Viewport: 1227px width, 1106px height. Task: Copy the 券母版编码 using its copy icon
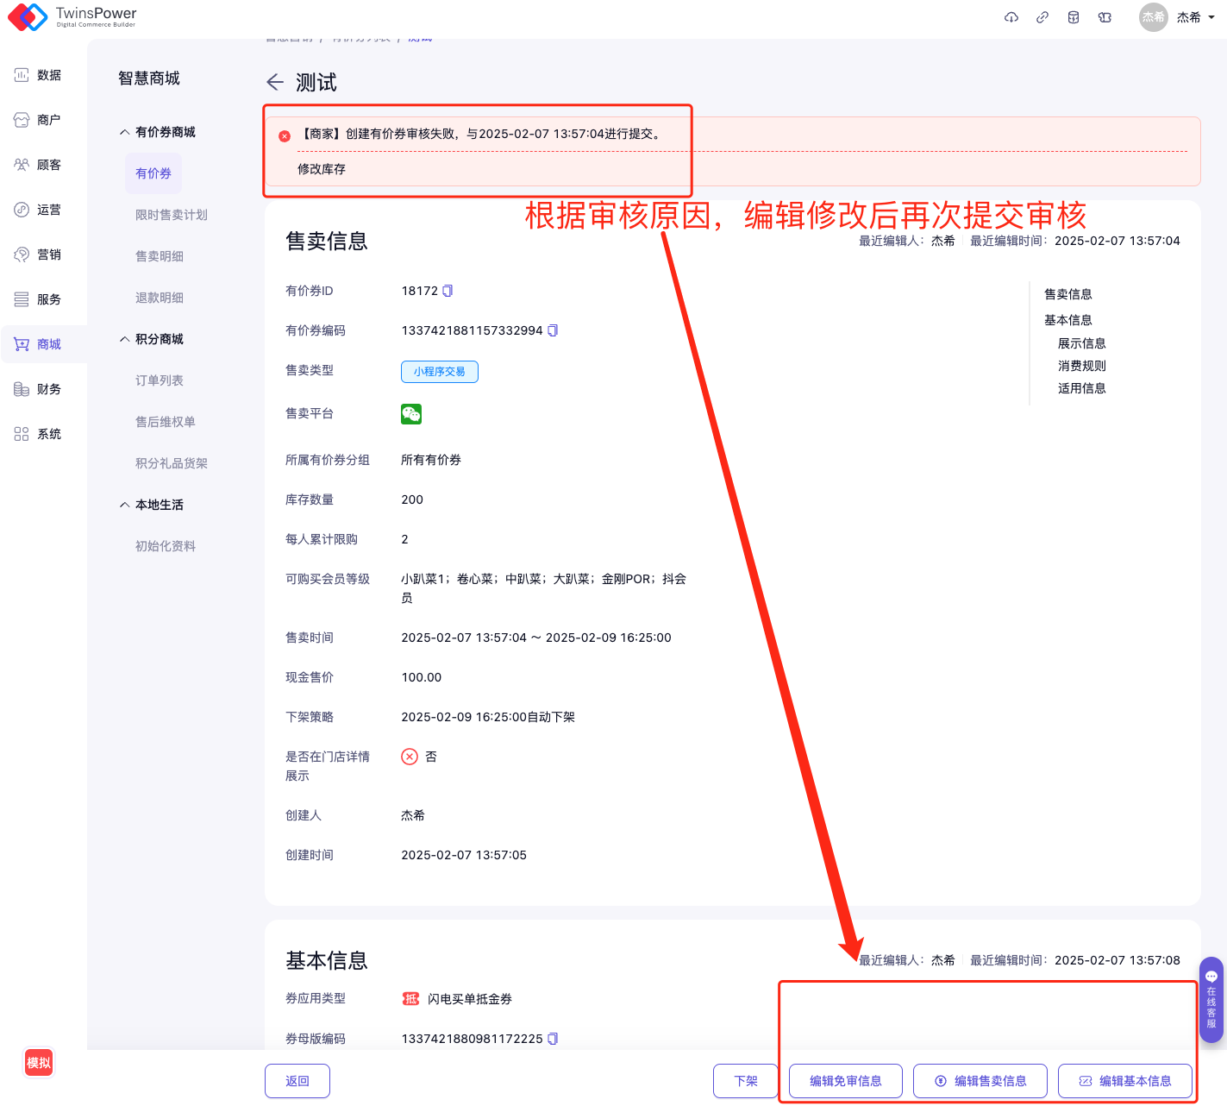pyautogui.click(x=553, y=1039)
